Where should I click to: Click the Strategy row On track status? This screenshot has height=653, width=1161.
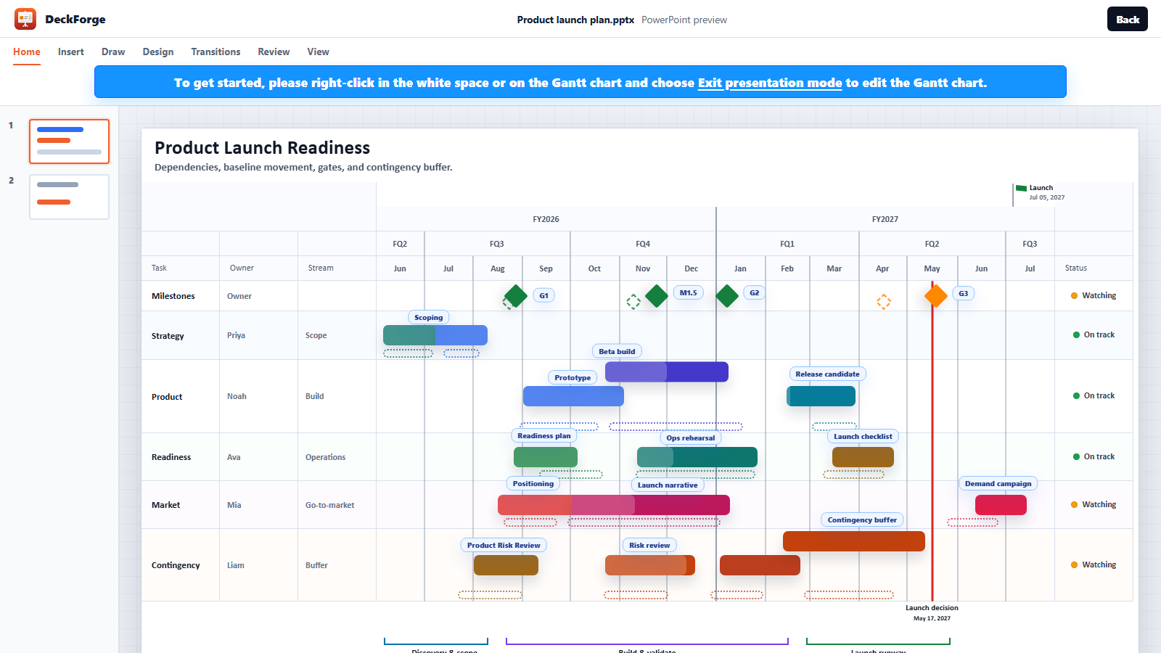click(x=1094, y=334)
